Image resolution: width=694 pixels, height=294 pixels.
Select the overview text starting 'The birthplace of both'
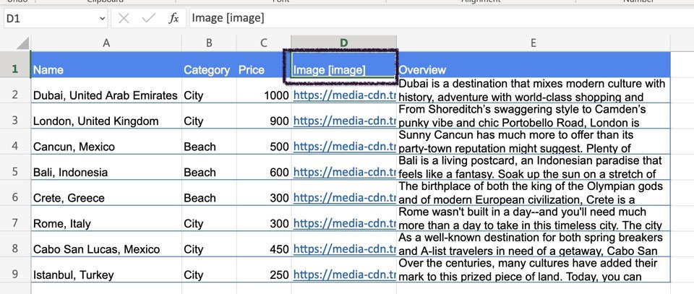534,193
